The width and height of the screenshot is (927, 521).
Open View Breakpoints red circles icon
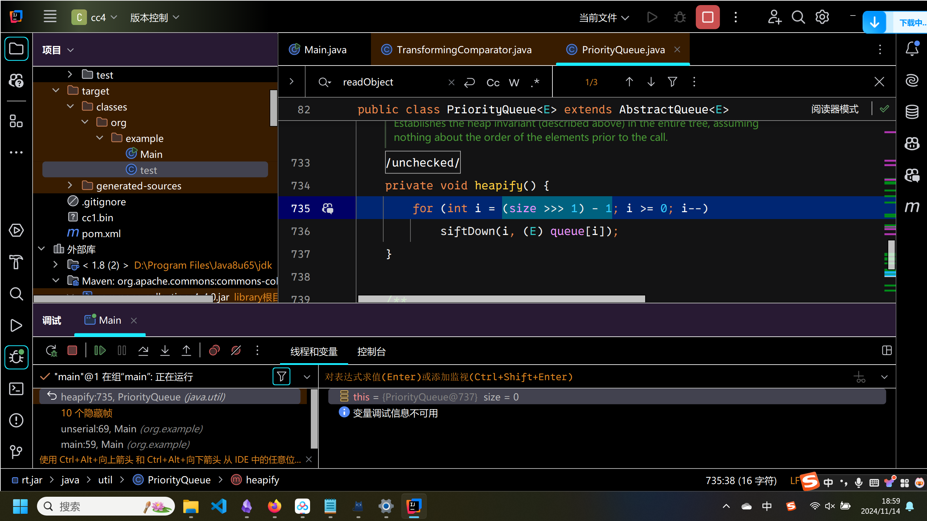(214, 350)
